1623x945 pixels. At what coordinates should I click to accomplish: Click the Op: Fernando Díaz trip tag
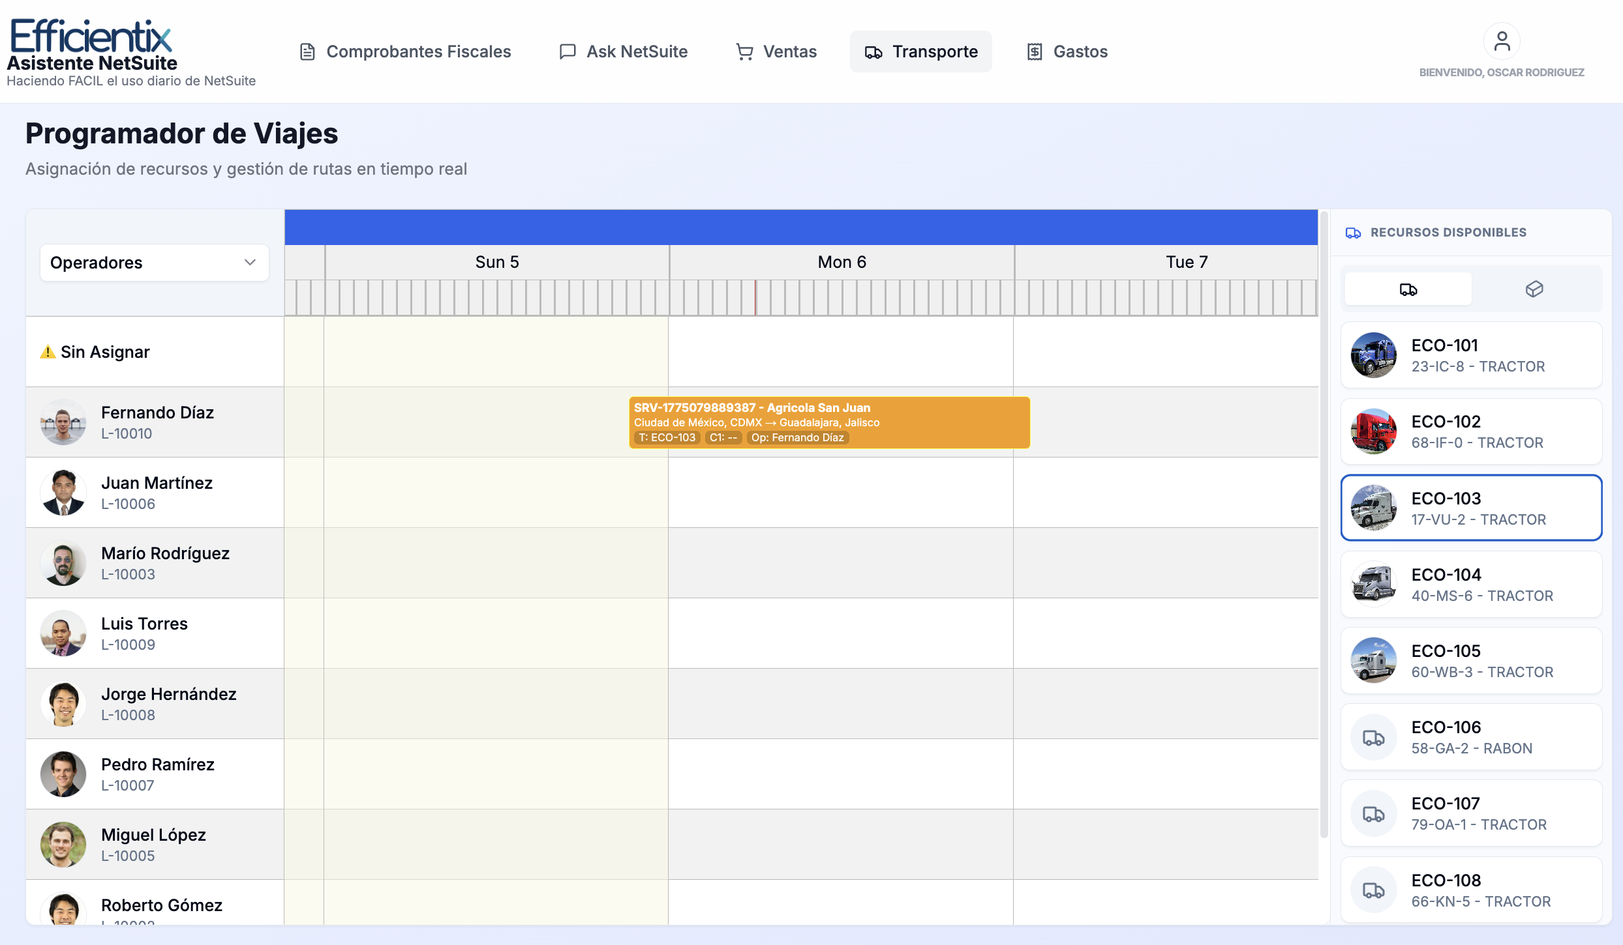(x=797, y=438)
